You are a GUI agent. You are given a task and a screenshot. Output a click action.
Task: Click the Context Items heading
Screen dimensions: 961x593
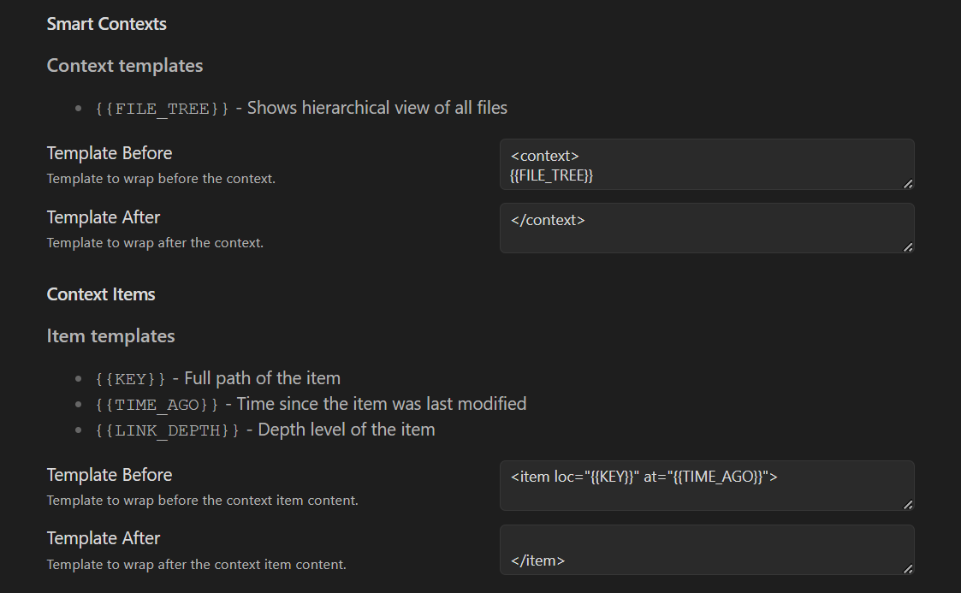pos(101,294)
